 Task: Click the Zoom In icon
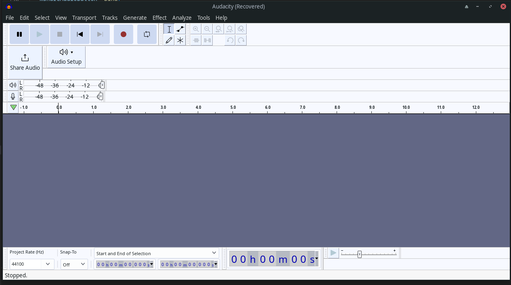pos(196,29)
